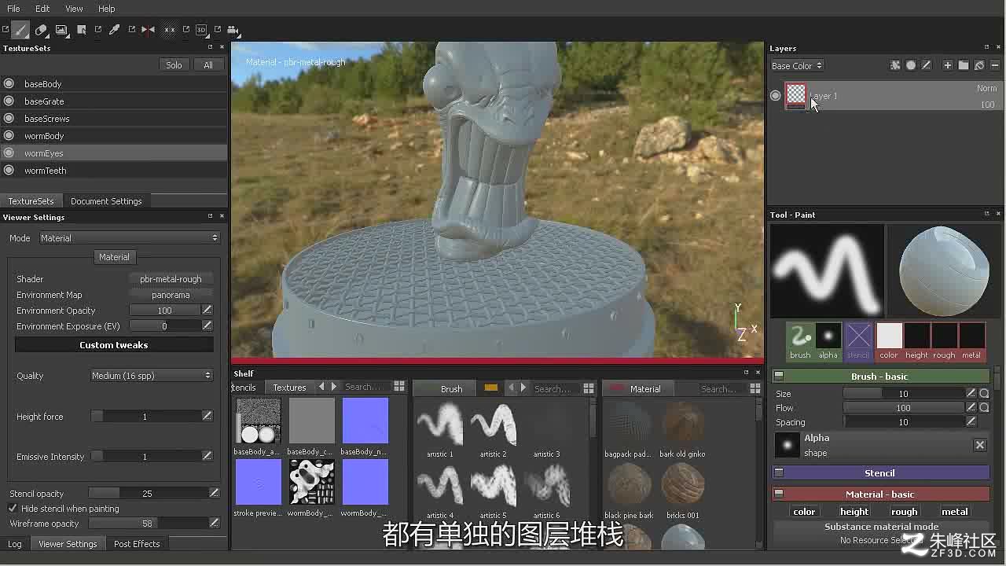1006x566 pixels.
Task: Toggle visibility of baseGrate texture set
Action: 9,101
